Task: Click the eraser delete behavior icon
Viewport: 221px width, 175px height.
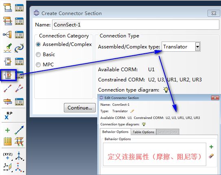Action: coord(211,156)
